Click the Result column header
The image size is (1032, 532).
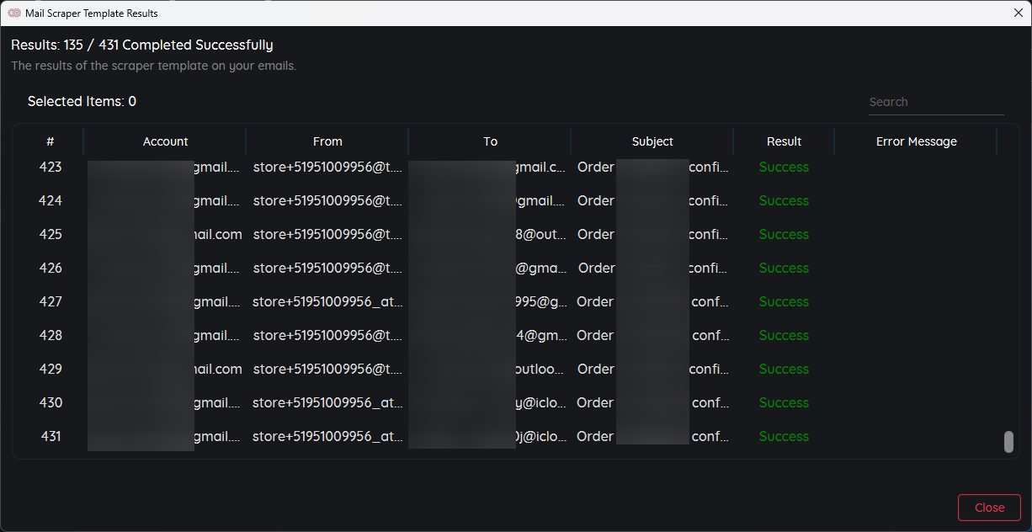784,141
